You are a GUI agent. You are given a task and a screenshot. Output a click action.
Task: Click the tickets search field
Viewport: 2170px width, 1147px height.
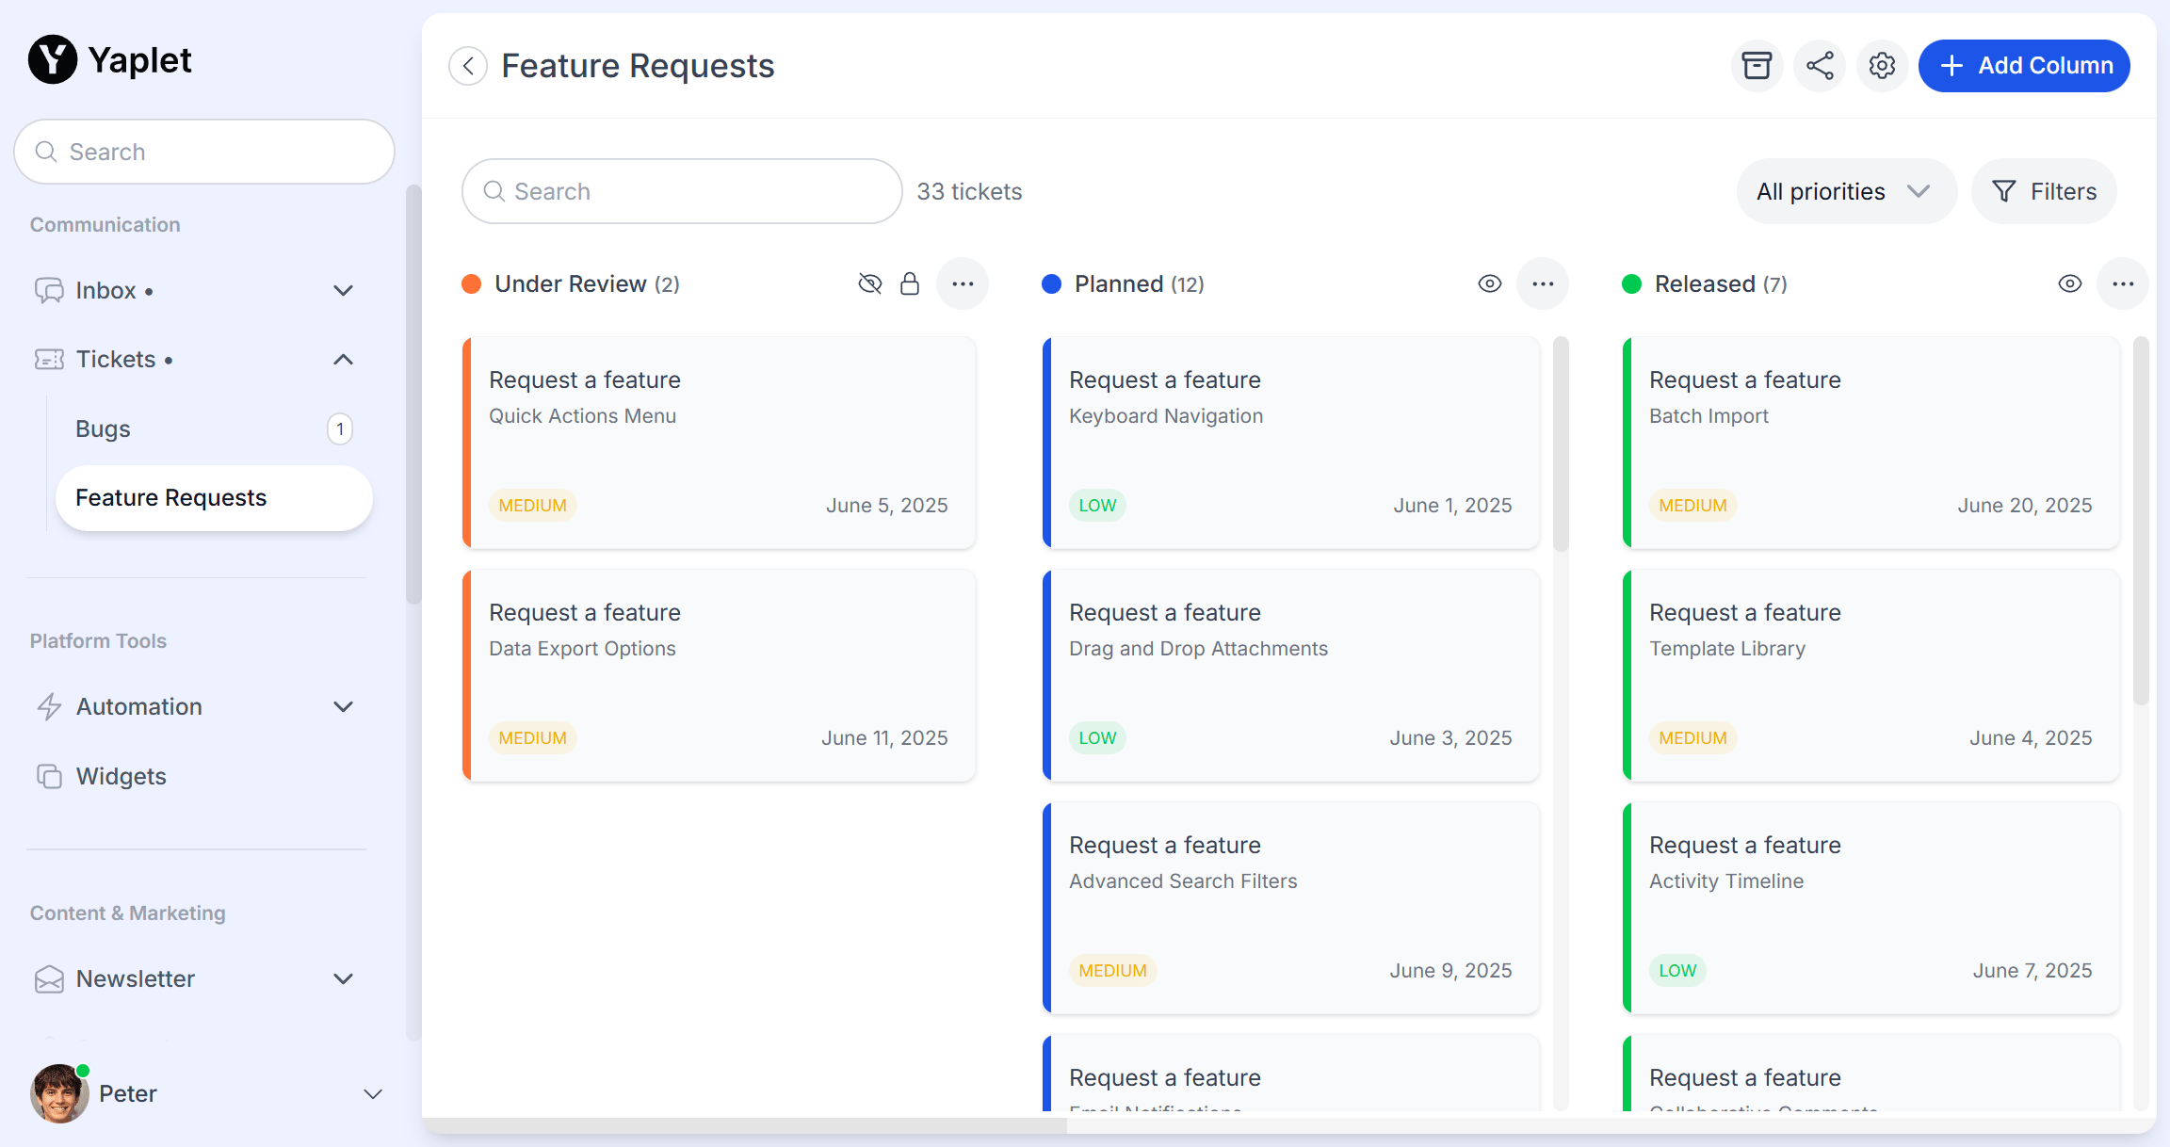tap(682, 191)
